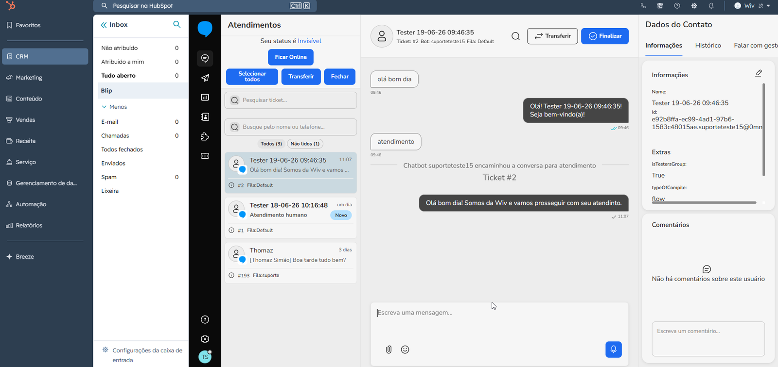
Task: Click the HubSpot sprocket logo
Action: pyautogui.click(x=11, y=6)
